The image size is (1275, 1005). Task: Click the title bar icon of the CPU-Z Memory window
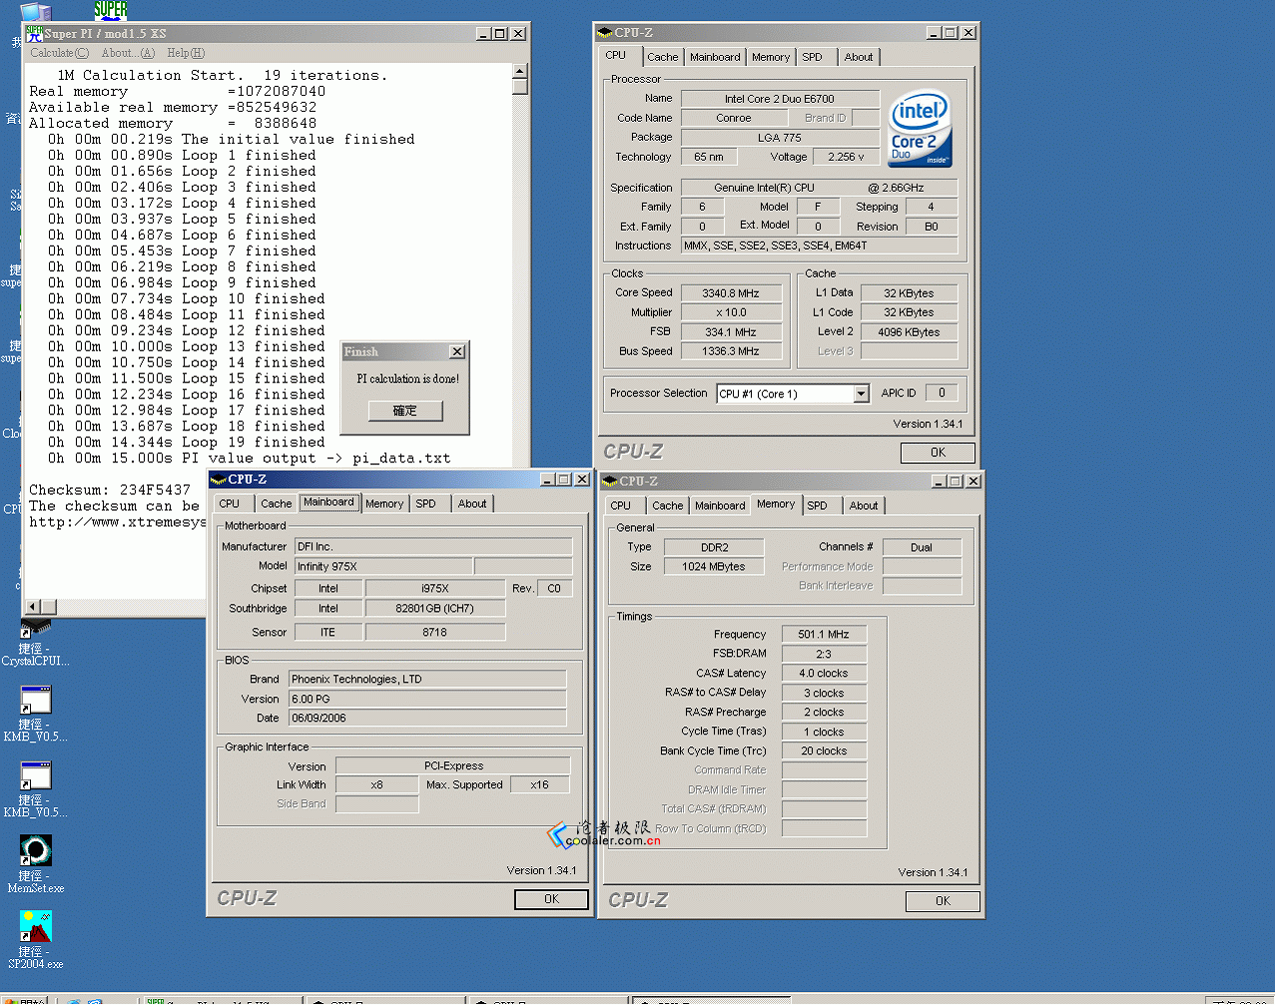point(610,481)
